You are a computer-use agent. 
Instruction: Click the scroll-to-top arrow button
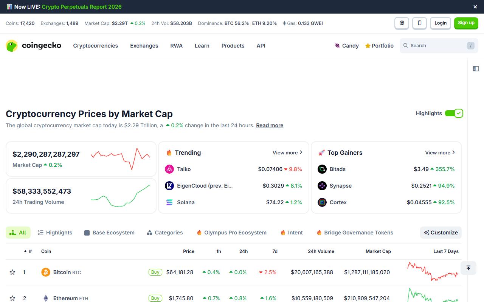click(x=468, y=268)
